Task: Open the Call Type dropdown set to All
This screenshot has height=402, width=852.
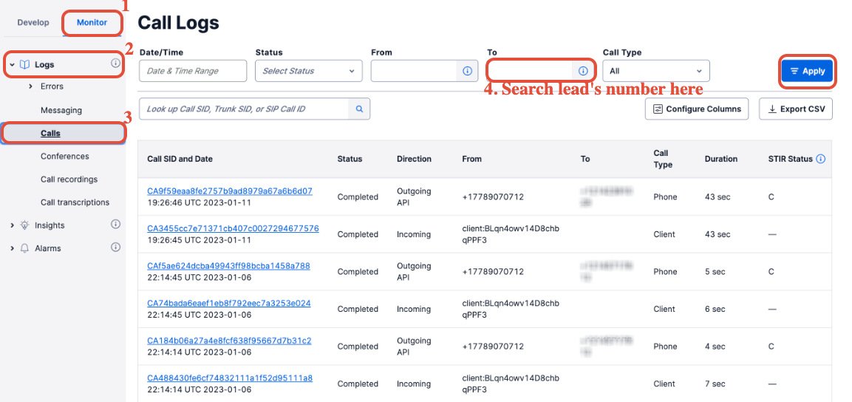Action: pyautogui.click(x=656, y=71)
